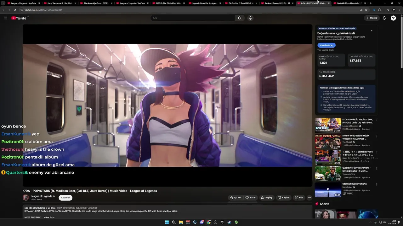Image resolution: width=403 pixels, height=226 pixels.
Task: Open the account avatar menu
Action: pos(393,18)
